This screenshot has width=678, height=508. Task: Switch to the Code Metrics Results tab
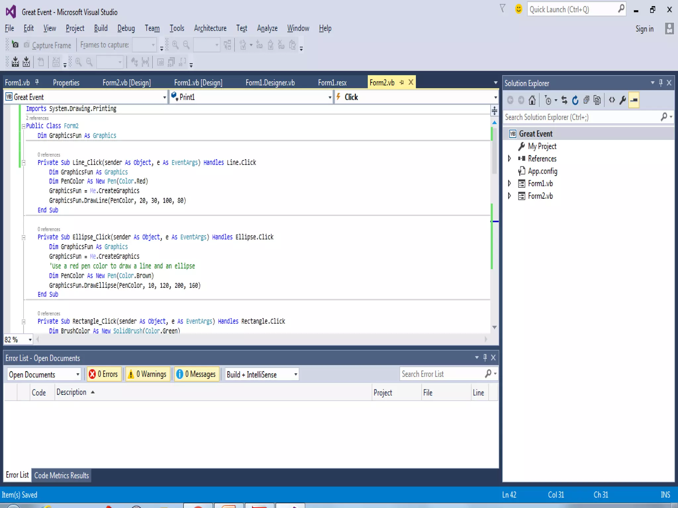(x=62, y=475)
